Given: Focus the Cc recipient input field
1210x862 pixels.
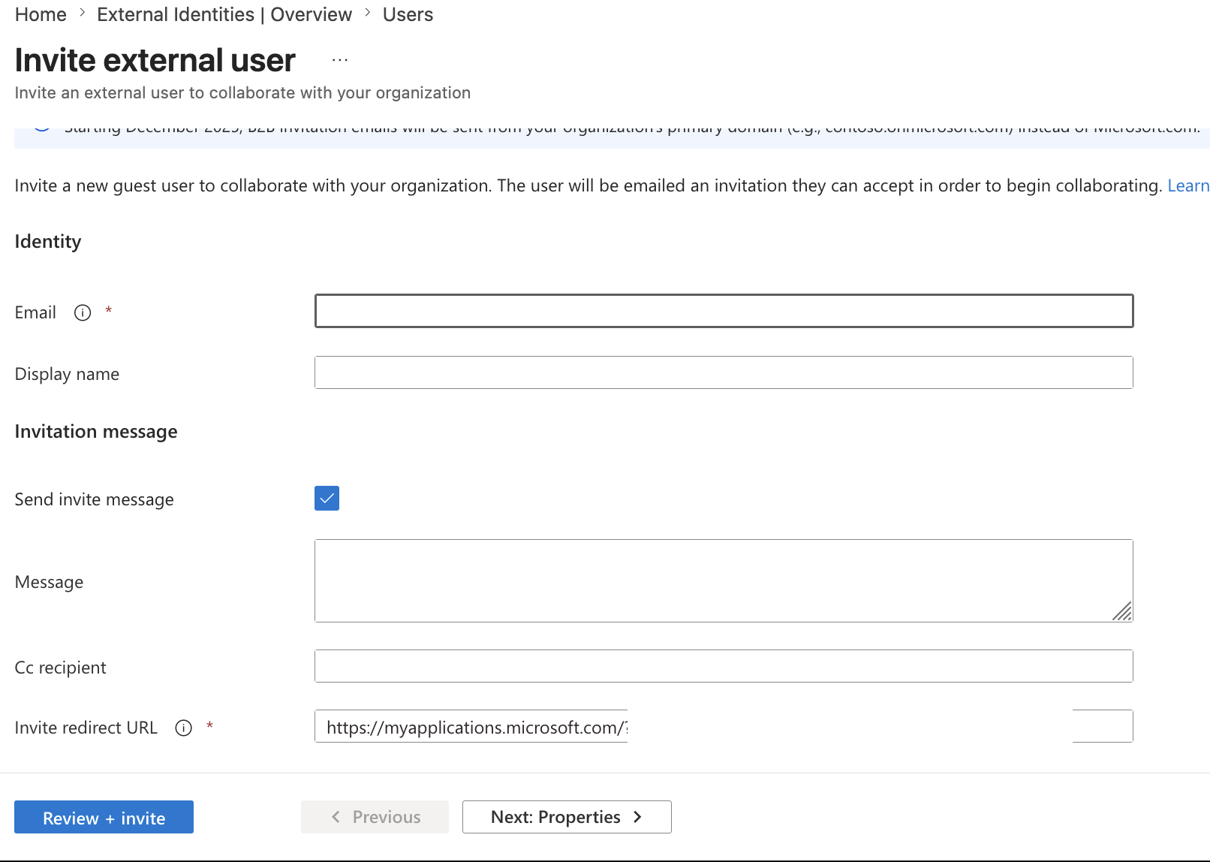Looking at the screenshot, I should click(x=724, y=666).
